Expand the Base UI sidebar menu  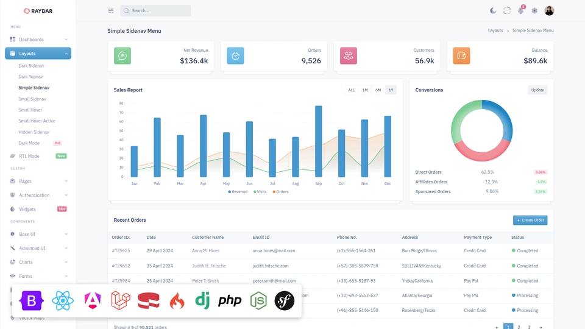38,234
